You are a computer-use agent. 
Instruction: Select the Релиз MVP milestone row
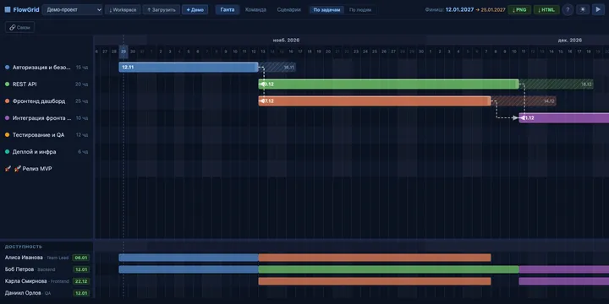pyautogui.click(x=47, y=169)
